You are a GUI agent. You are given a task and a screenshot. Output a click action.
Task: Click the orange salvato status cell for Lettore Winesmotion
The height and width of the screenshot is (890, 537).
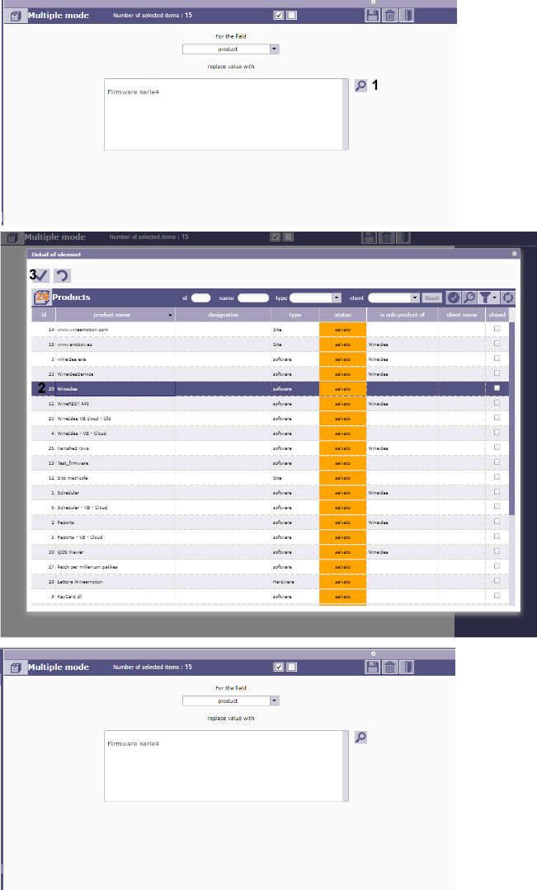tap(342, 582)
